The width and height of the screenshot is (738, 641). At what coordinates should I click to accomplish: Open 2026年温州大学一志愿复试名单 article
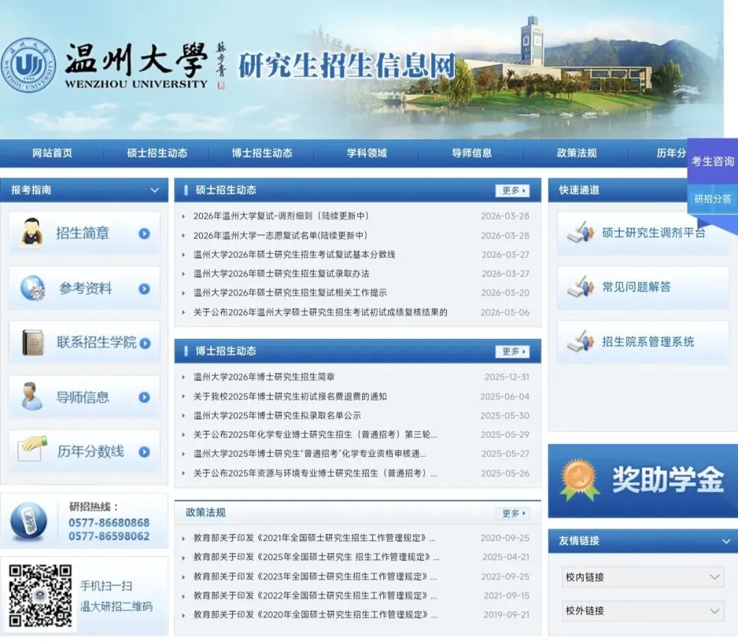pyautogui.click(x=280, y=235)
